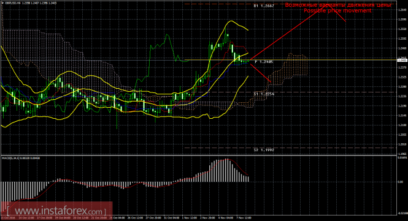Select the downward red forecast arrow near pivot
This screenshot has width=408, height=221.
[261, 73]
